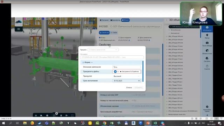Image resolution: width=224 pixels, height=126 pixels.
Task: Show hidden tray icons chevron
Action: (185, 123)
